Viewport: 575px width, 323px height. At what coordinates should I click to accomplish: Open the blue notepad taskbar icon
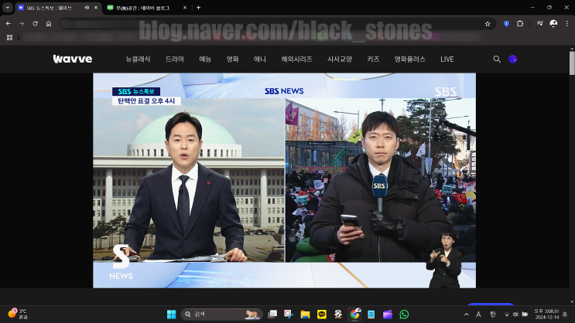(371, 314)
